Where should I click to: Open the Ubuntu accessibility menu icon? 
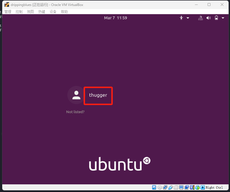(181, 18)
